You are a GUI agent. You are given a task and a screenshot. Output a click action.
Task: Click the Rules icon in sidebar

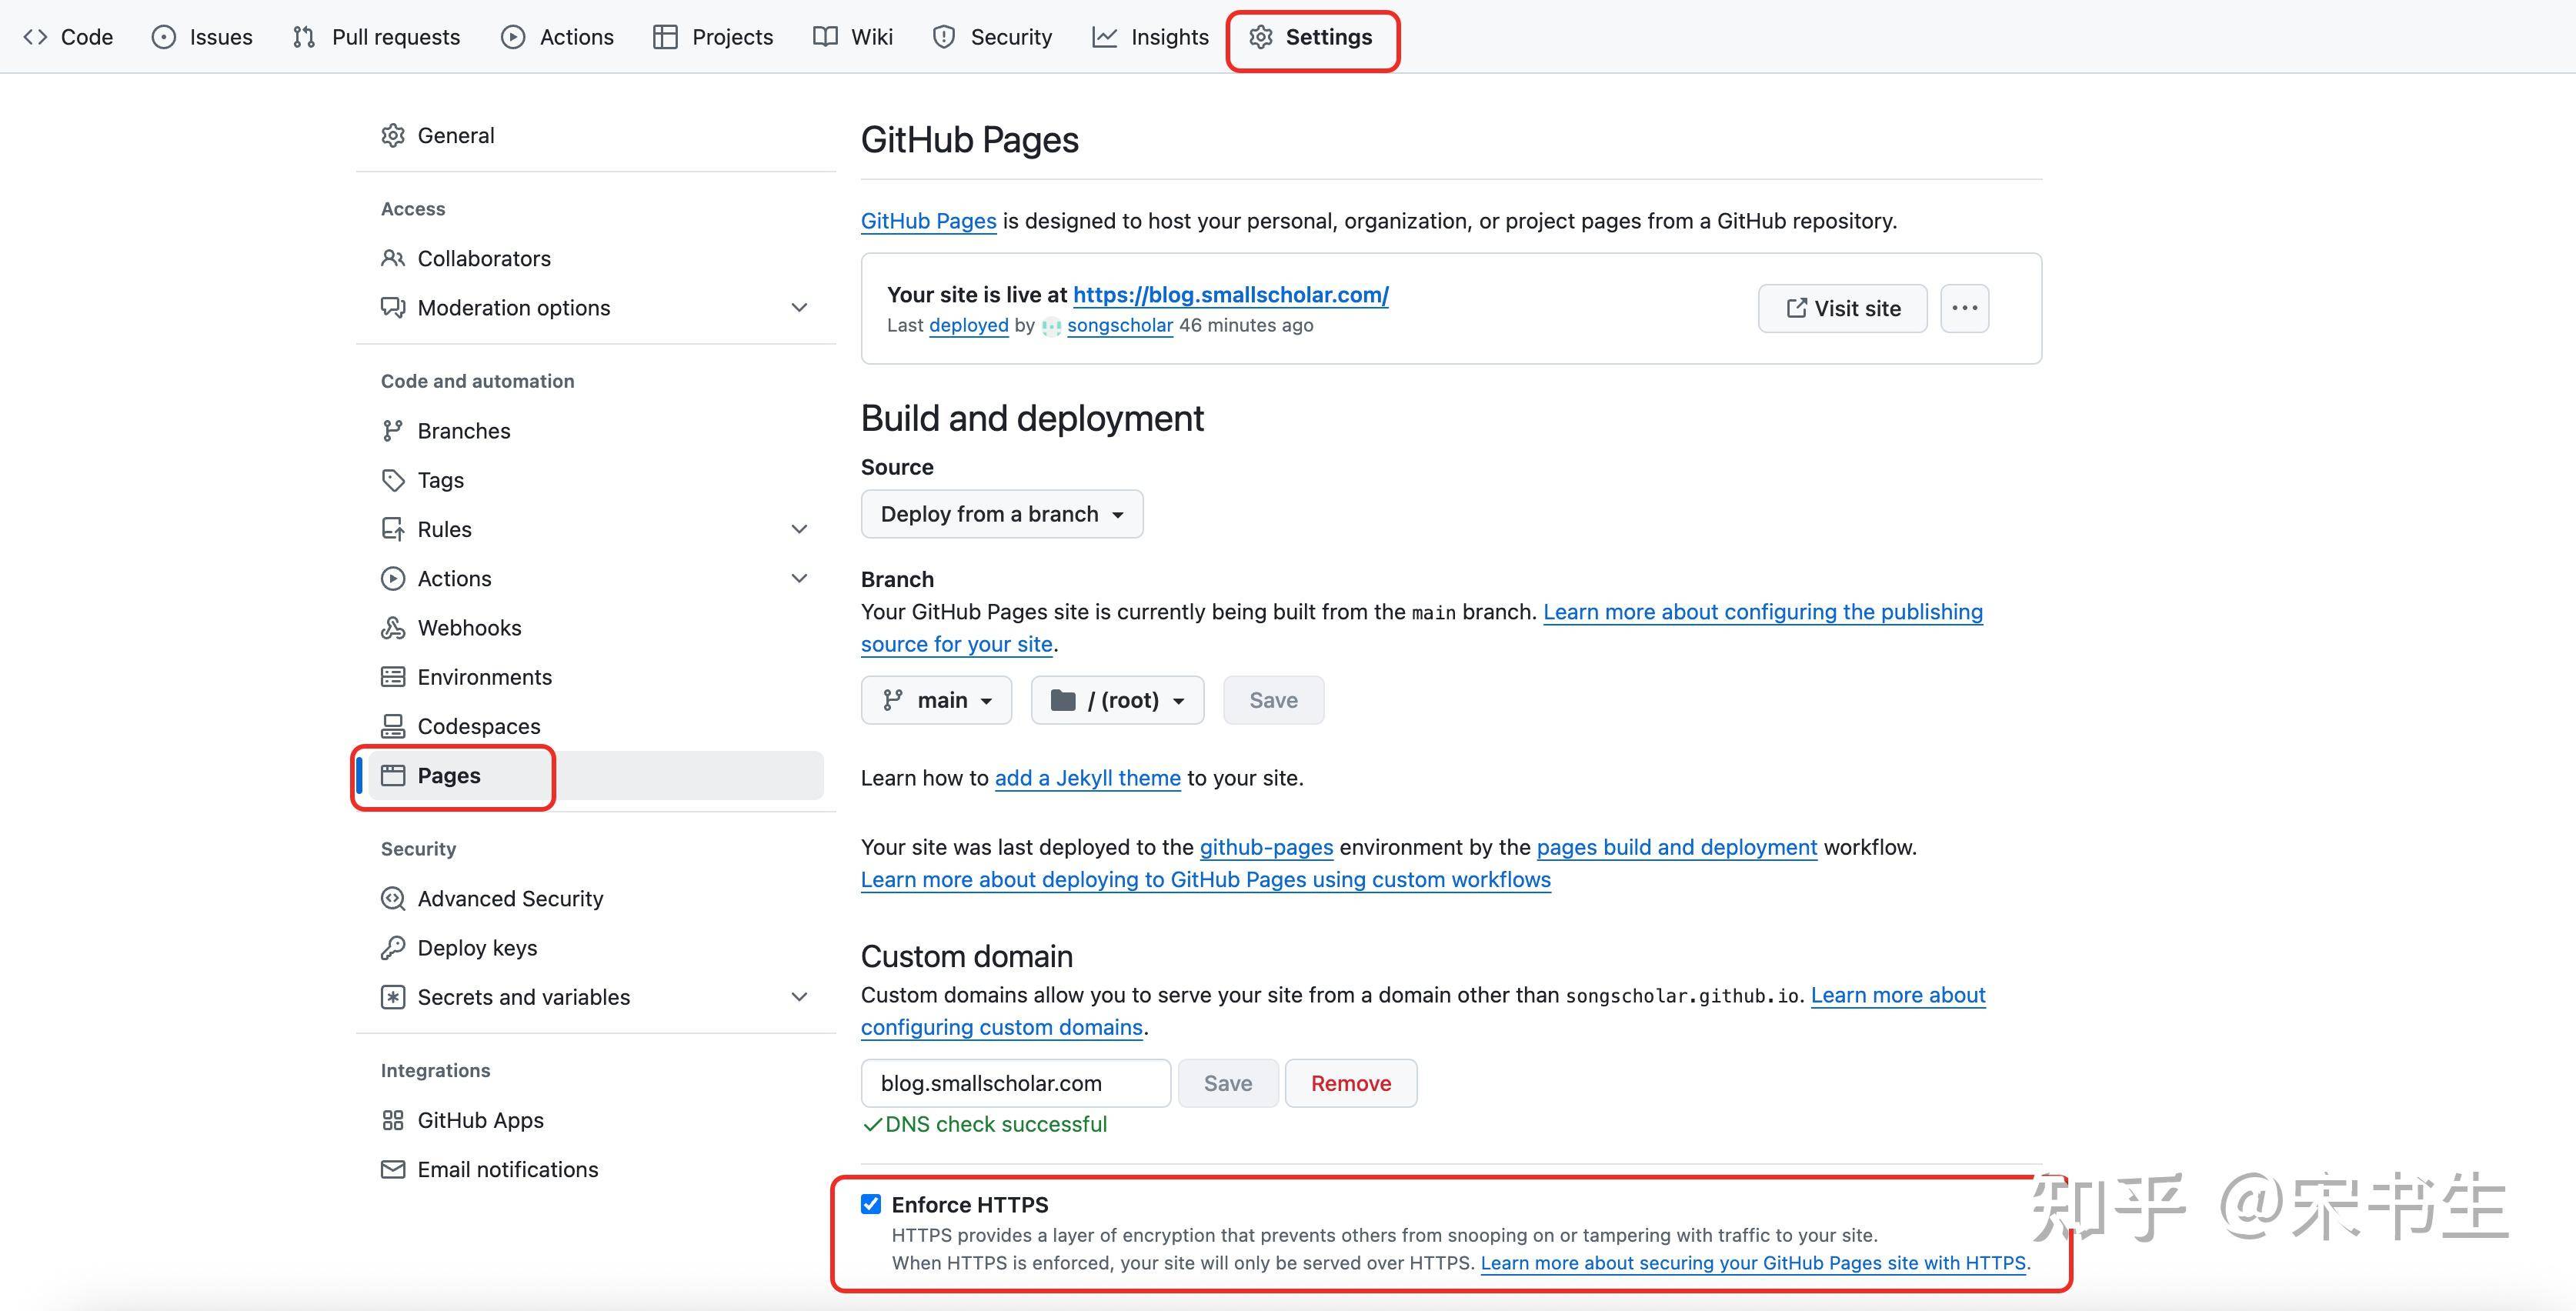pos(393,529)
